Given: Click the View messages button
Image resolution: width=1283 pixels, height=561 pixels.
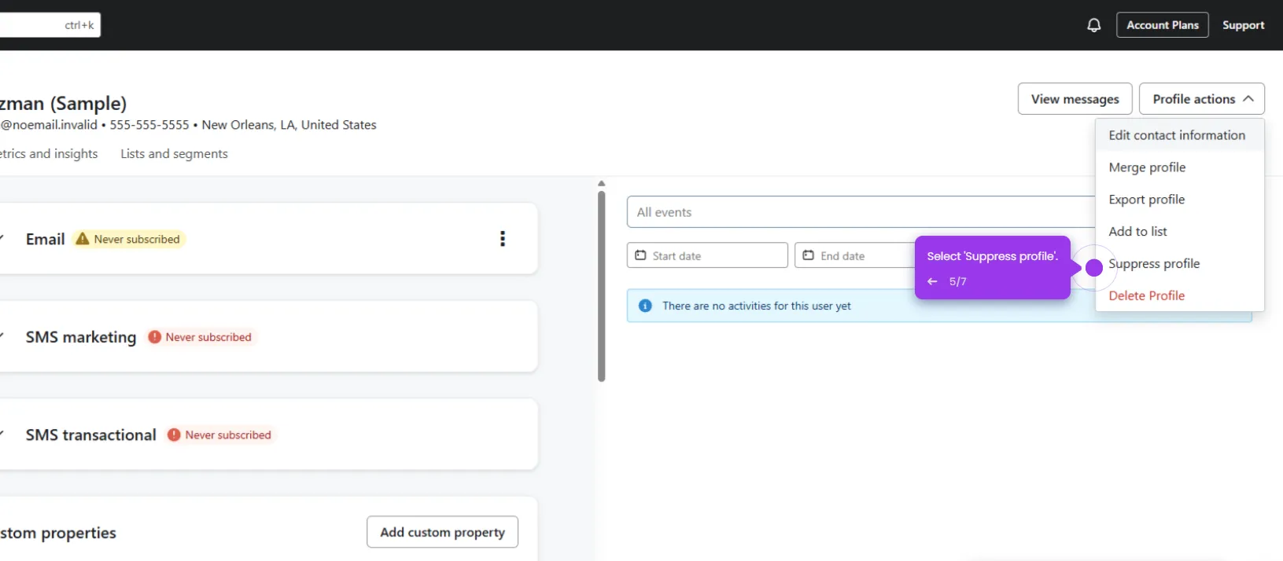Looking at the screenshot, I should coord(1075,99).
